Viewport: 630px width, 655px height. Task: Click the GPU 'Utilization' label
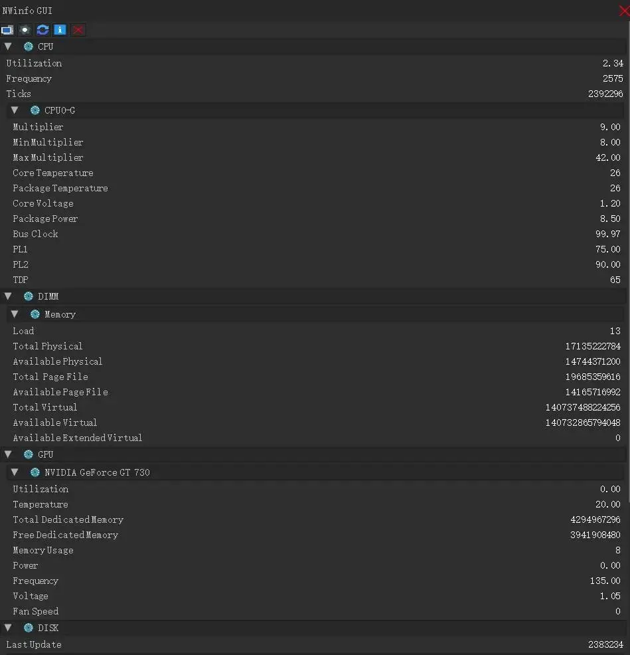(x=40, y=489)
